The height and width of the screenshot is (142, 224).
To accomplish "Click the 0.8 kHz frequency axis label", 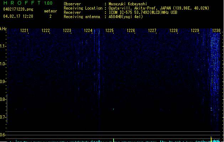I will click(3, 99).
